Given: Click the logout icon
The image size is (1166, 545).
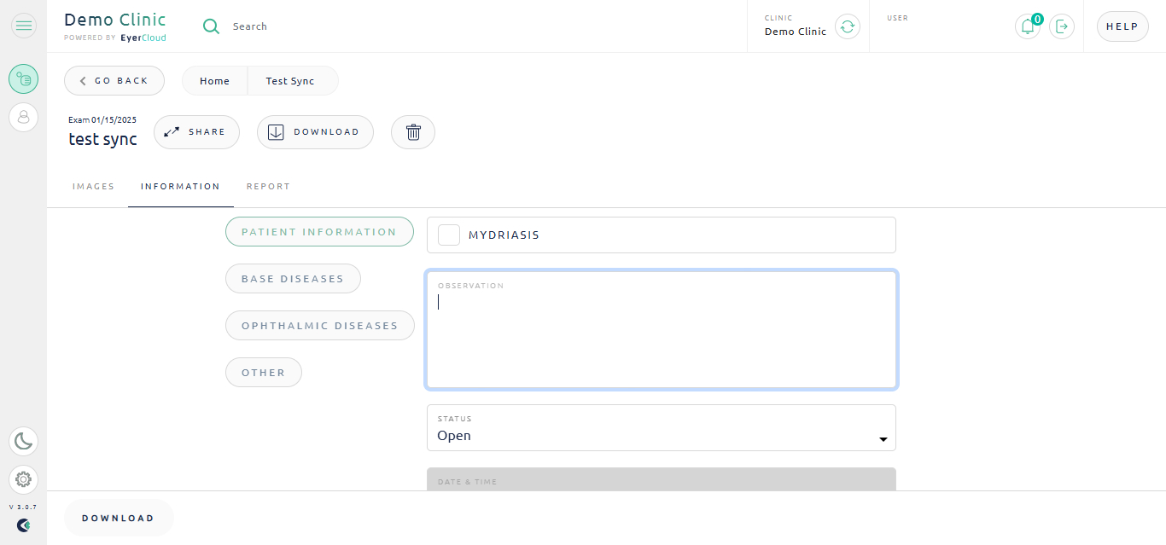Looking at the screenshot, I should [x=1061, y=26].
